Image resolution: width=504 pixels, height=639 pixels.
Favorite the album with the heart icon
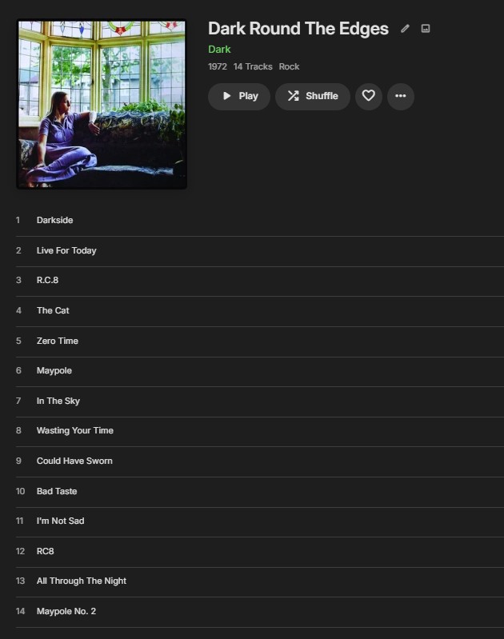369,96
